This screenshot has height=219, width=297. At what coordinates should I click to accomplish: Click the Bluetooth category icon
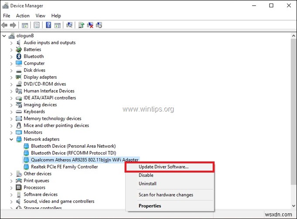(x=19, y=56)
